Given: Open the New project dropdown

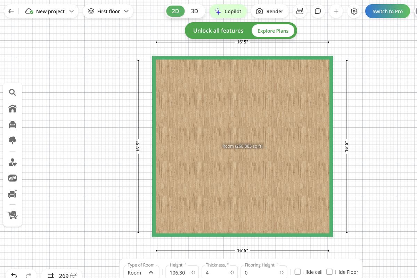Looking at the screenshot, I should point(50,11).
